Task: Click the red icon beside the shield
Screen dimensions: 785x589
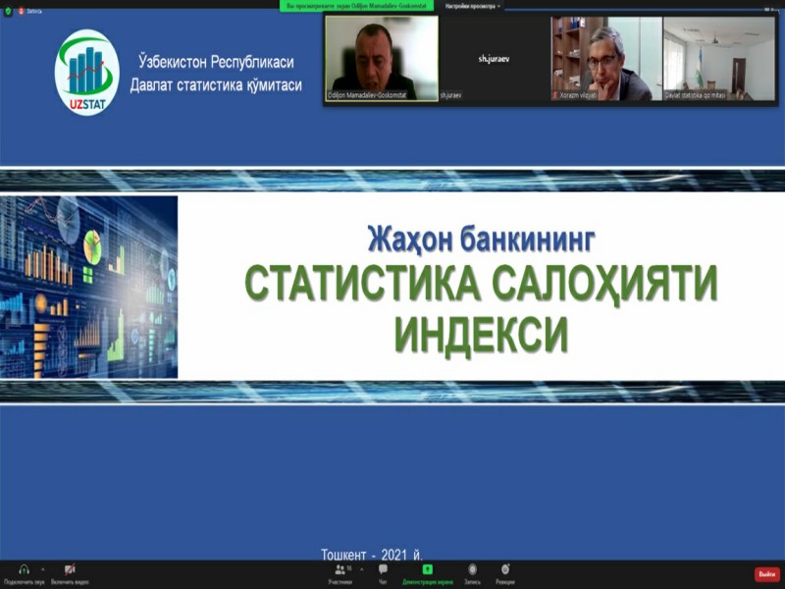Action: click(20, 11)
